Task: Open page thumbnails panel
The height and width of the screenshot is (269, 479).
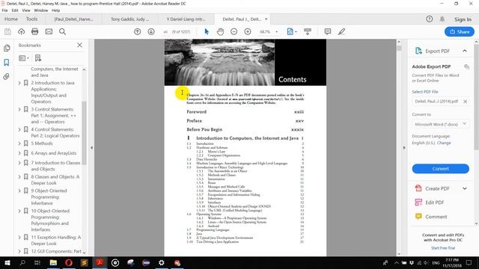Action: pos(7,48)
